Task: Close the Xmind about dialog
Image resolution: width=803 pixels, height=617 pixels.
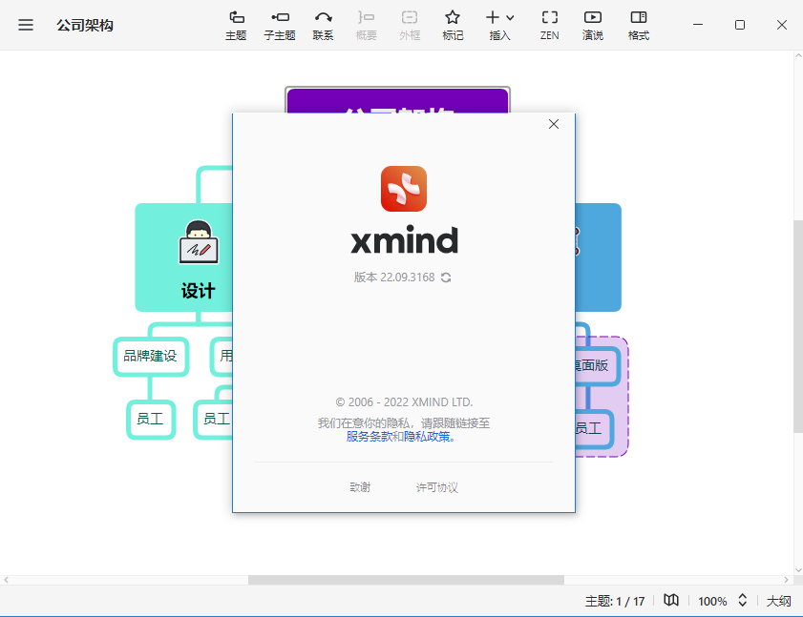Action: (x=554, y=124)
